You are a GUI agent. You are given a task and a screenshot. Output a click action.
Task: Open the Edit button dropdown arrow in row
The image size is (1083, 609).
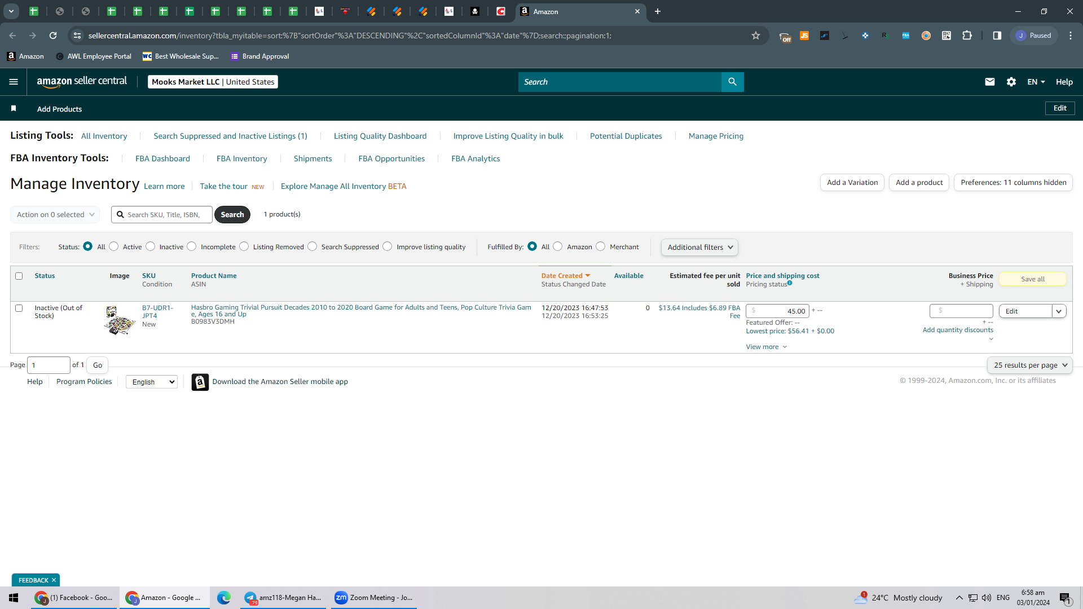tap(1059, 311)
